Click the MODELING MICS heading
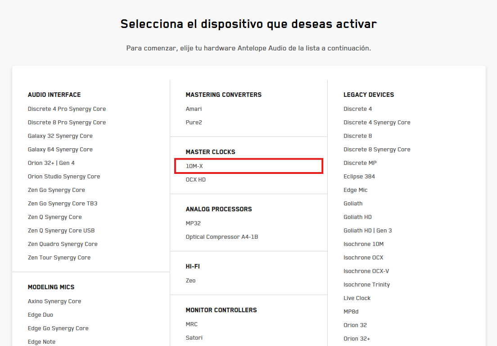Image resolution: width=497 pixels, height=346 pixels. pos(51,287)
